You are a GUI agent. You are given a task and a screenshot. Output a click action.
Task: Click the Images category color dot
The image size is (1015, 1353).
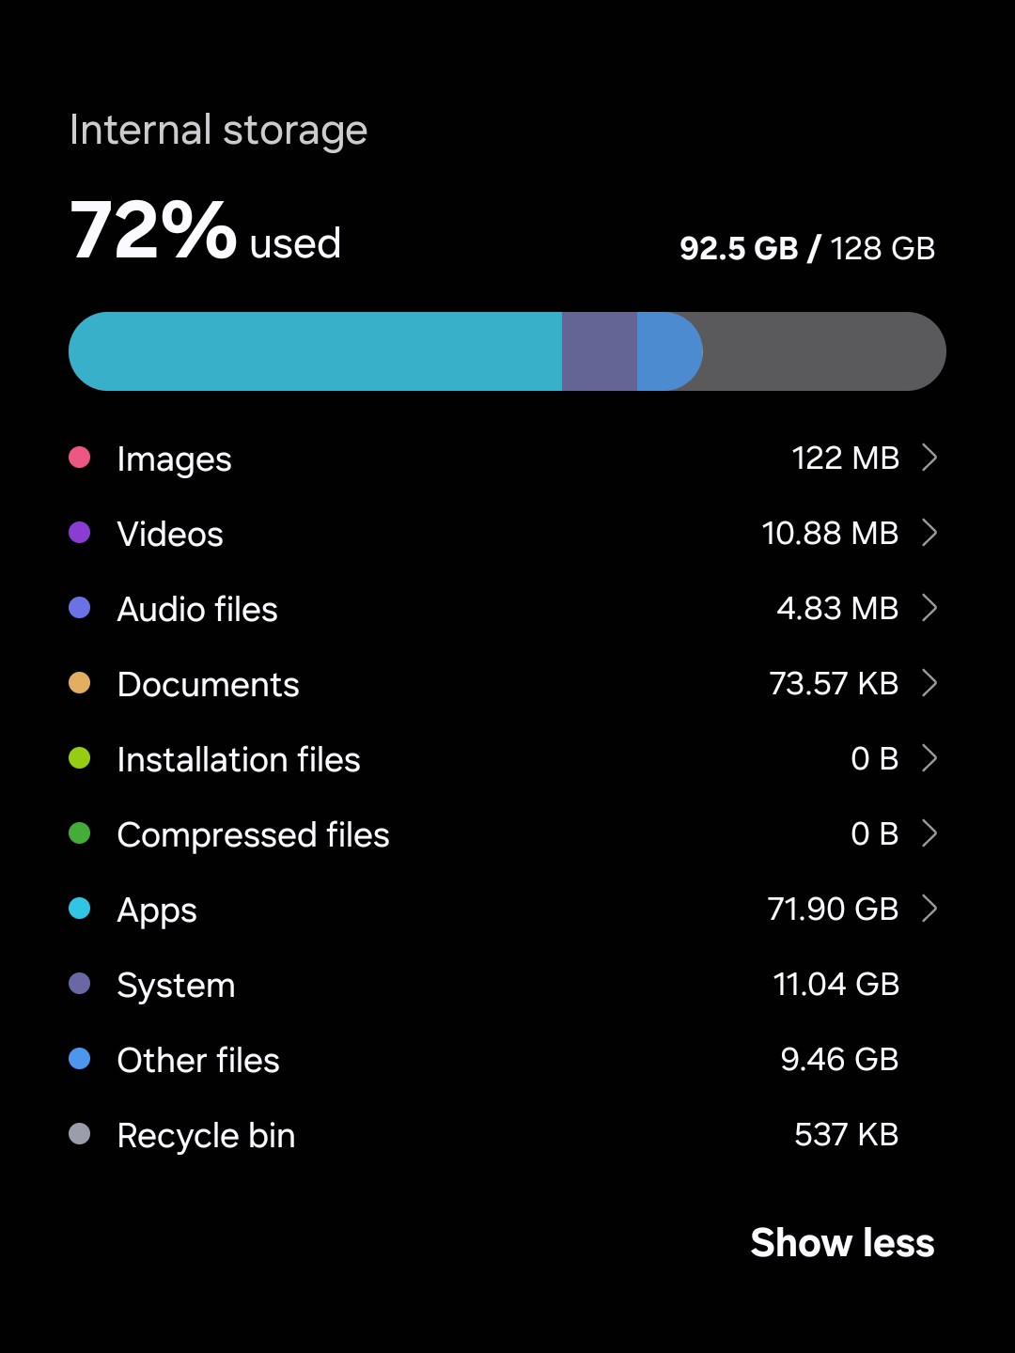click(80, 458)
